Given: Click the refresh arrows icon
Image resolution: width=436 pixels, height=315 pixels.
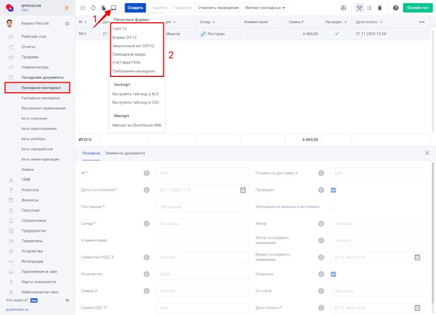Looking at the screenshot, I should pos(93,8).
